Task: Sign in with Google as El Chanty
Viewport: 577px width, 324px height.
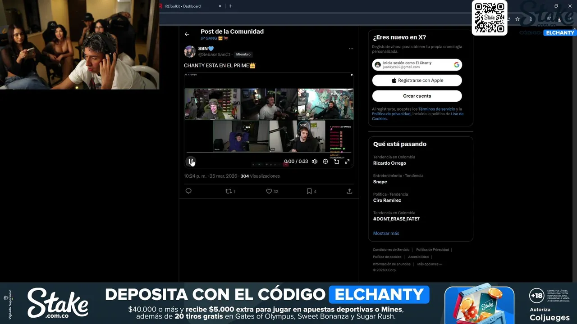Action: pos(417,65)
